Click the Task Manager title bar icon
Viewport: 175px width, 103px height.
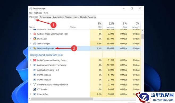pyautogui.click(x=31, y=8)
